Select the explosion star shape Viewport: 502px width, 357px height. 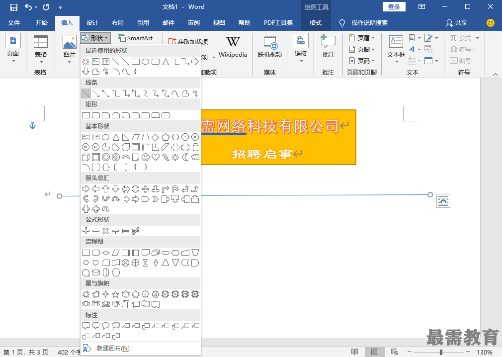(86, 294)
